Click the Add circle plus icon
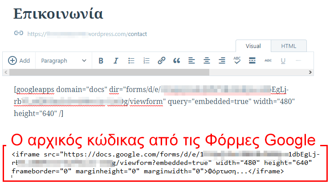 [x=12, y=60]
